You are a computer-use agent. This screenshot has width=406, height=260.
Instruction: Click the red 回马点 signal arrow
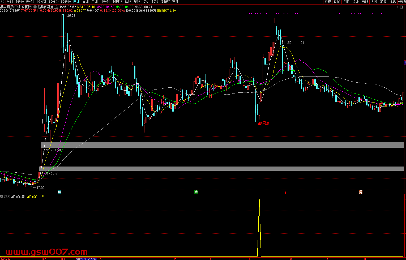[x=259, y=123]
